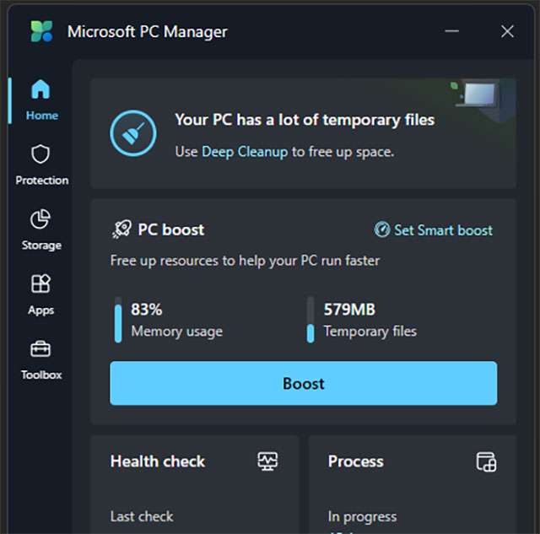The image size is (540, 534).
Task: Open the Deep Cleanup link
Action: click(x=245, y=152)
